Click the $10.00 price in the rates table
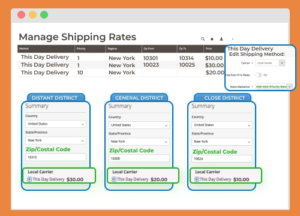300x216 pixels. pos(214,58)
